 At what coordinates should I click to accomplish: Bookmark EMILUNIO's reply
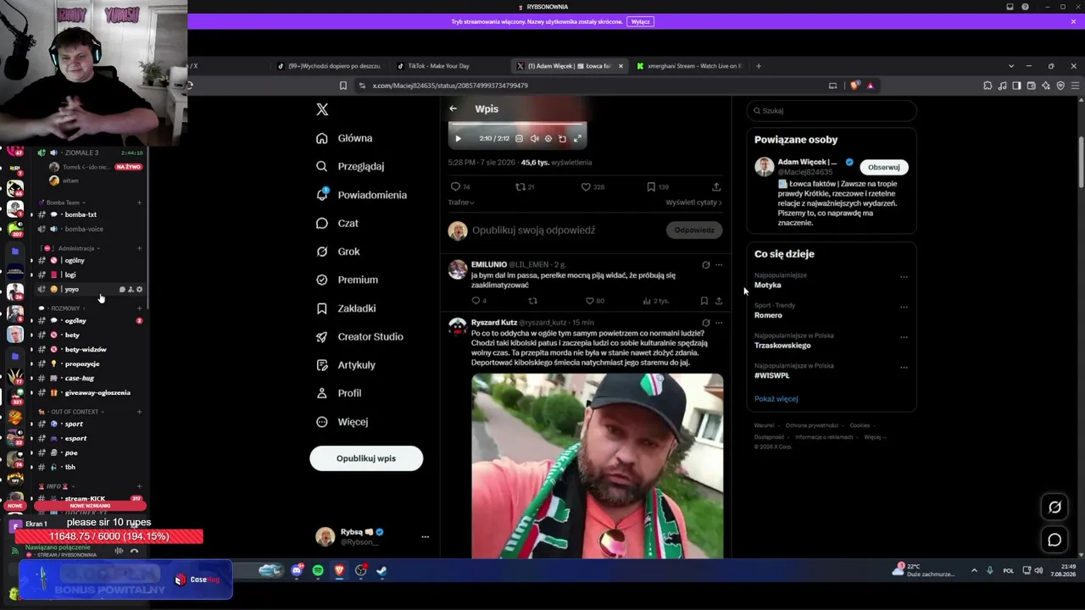pyautogui.click(x=704, y=301)
